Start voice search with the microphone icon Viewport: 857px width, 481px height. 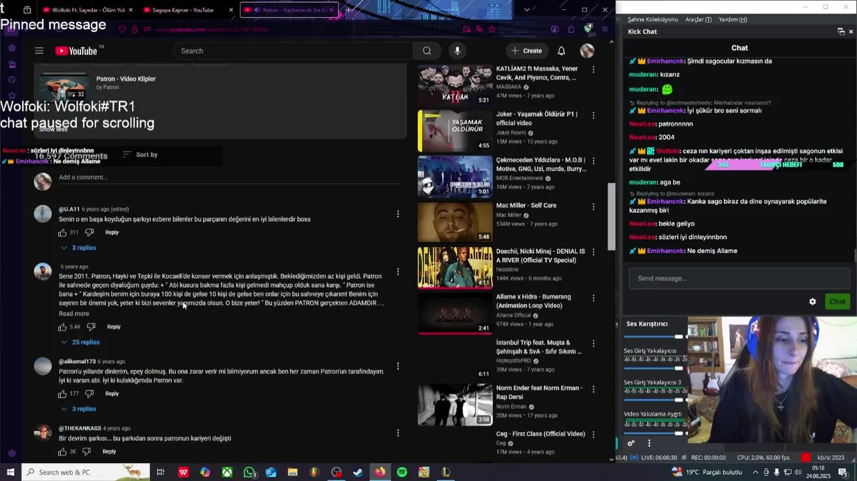pyautogui.click(x=457, y=51)
